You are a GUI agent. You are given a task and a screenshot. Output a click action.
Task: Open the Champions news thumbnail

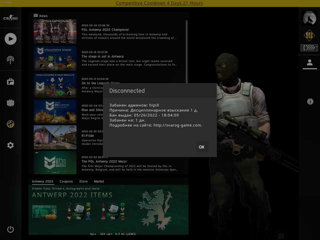tap(55, 31)
